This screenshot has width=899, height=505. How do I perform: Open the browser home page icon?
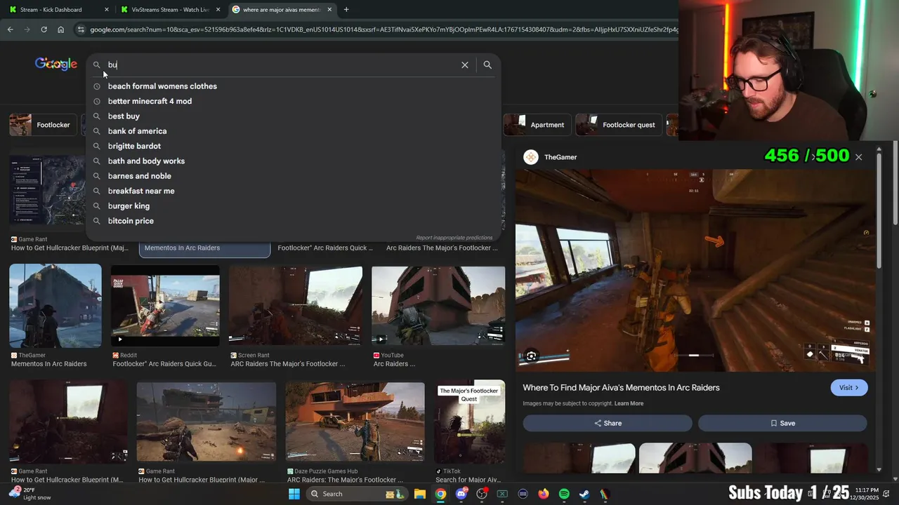tap(61, 29)
